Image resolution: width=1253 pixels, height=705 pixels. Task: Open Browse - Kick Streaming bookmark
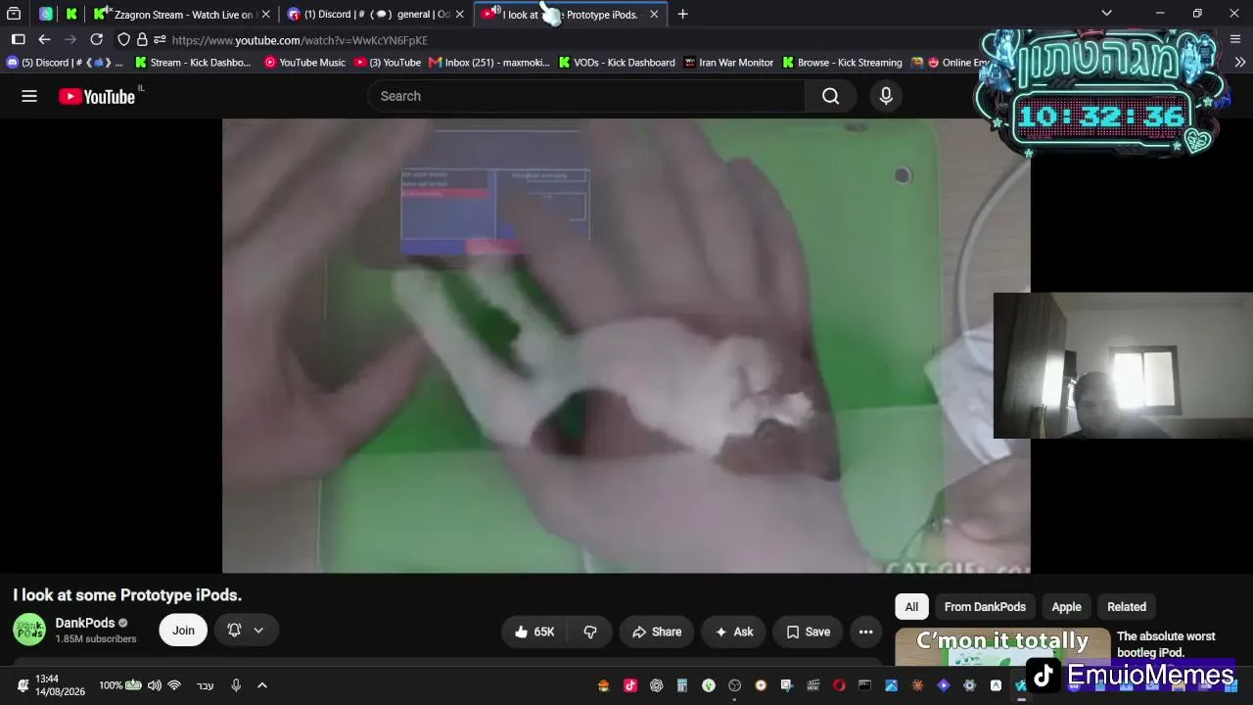(x=842, y=62)
